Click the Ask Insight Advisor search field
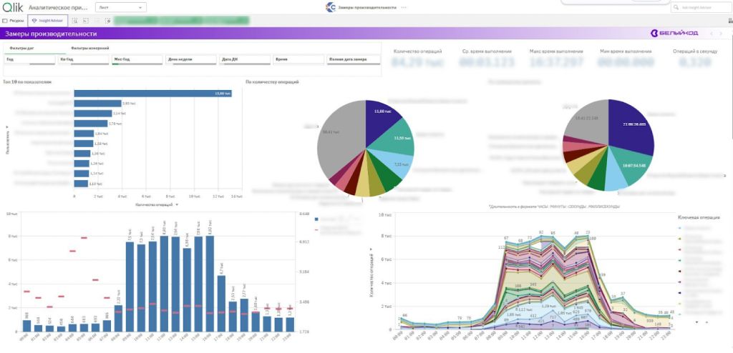The height and width of the screenshot is (353, 733). pos(702,7)
